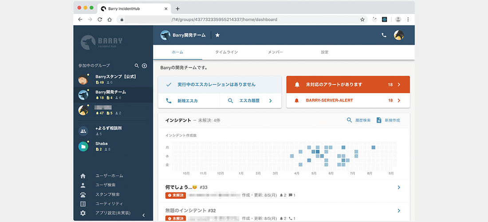Click 新規エスカ button
Screen dimensions: 488x222
(187, 101)
